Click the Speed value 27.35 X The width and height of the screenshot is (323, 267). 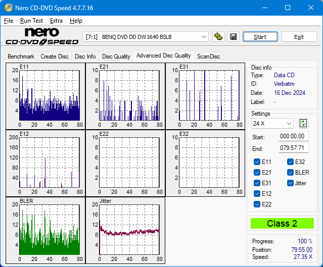click(303, 257)
